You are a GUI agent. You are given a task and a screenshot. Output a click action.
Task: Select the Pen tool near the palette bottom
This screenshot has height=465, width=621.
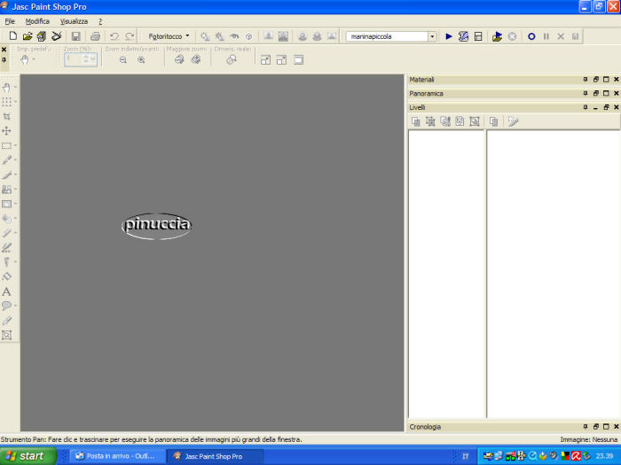pos(6,321)
